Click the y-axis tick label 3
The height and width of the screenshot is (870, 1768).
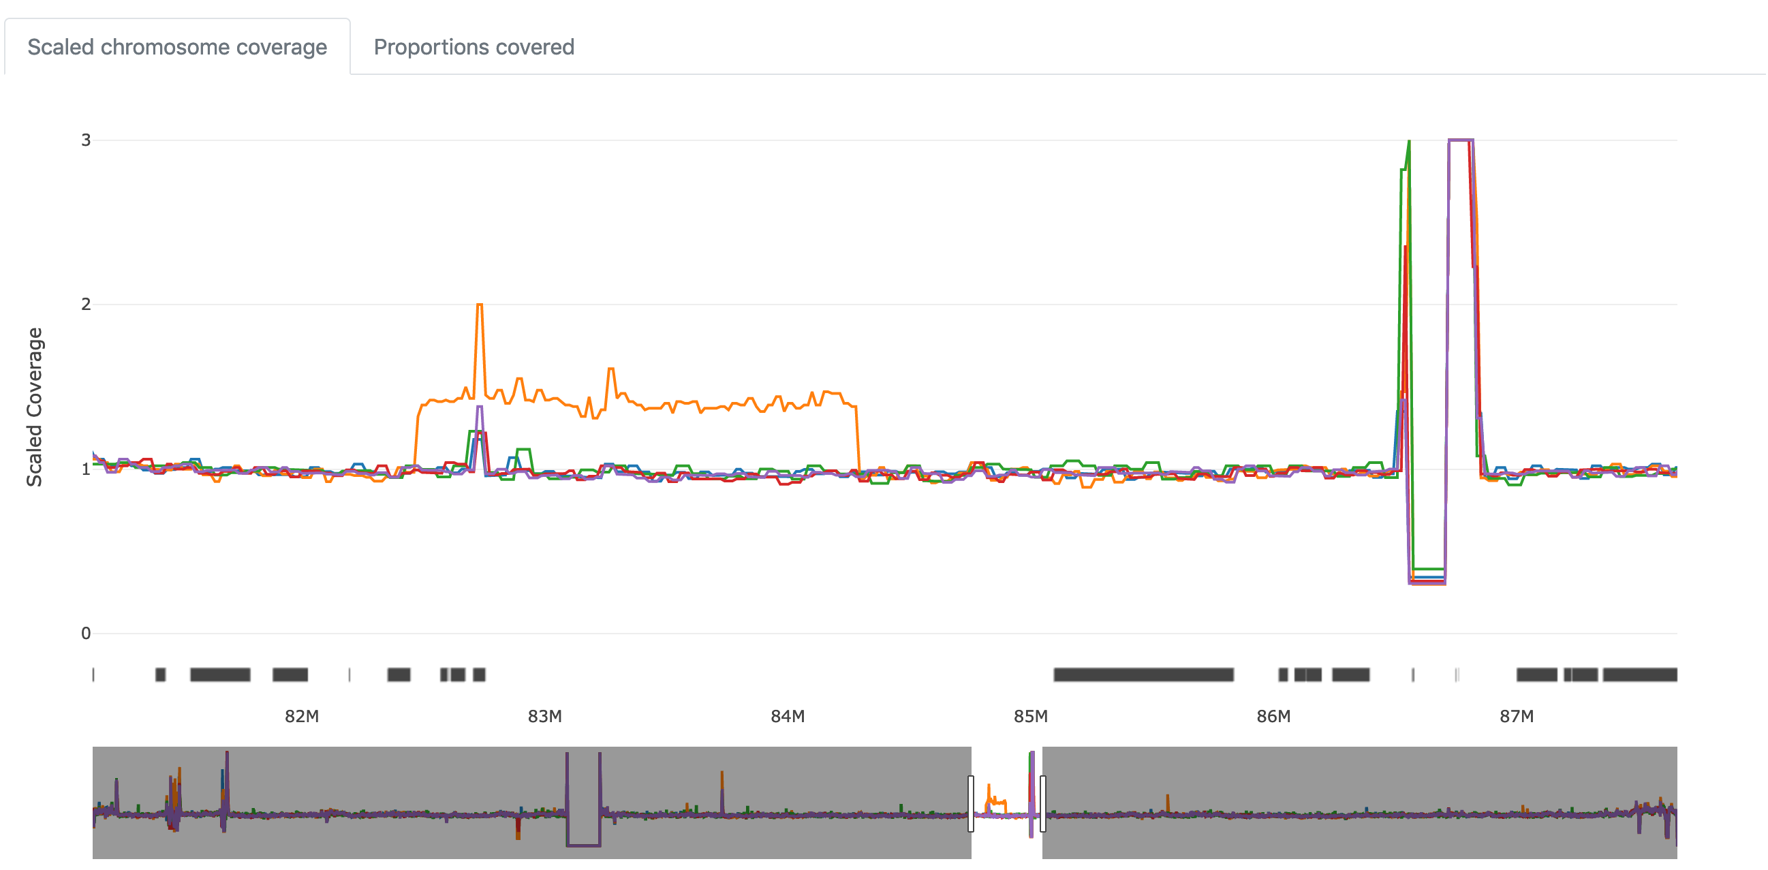point(86,140)
